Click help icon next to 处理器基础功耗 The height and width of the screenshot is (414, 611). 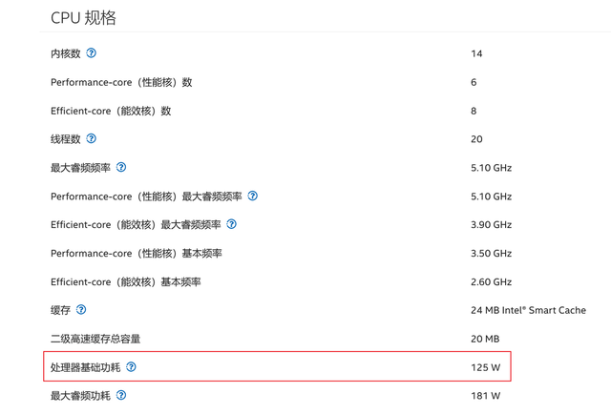tap(131, 366)
